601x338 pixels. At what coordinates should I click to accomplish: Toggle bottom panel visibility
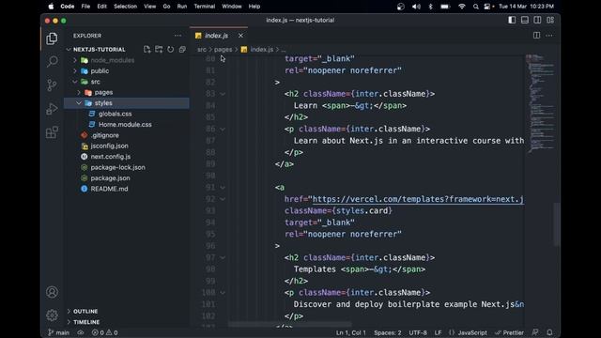pyautogui.click(x=525, y=20)
